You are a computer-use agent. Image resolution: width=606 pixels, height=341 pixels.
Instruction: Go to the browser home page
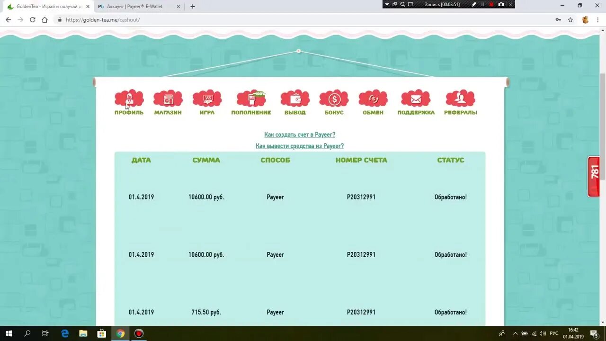pyautogui.click(x=45, y=20)
